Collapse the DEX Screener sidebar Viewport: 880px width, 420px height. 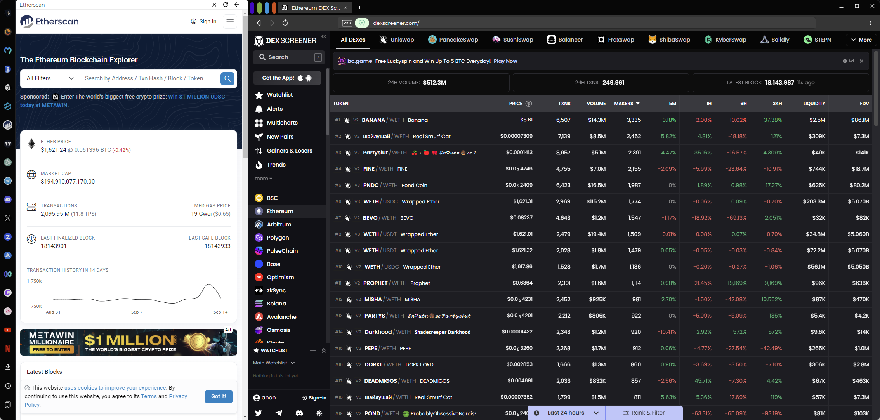pos(324,36)
